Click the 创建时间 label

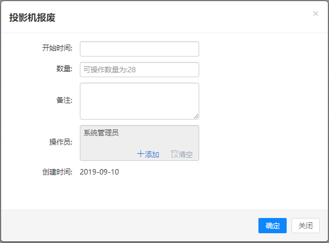tap(57, 172)
